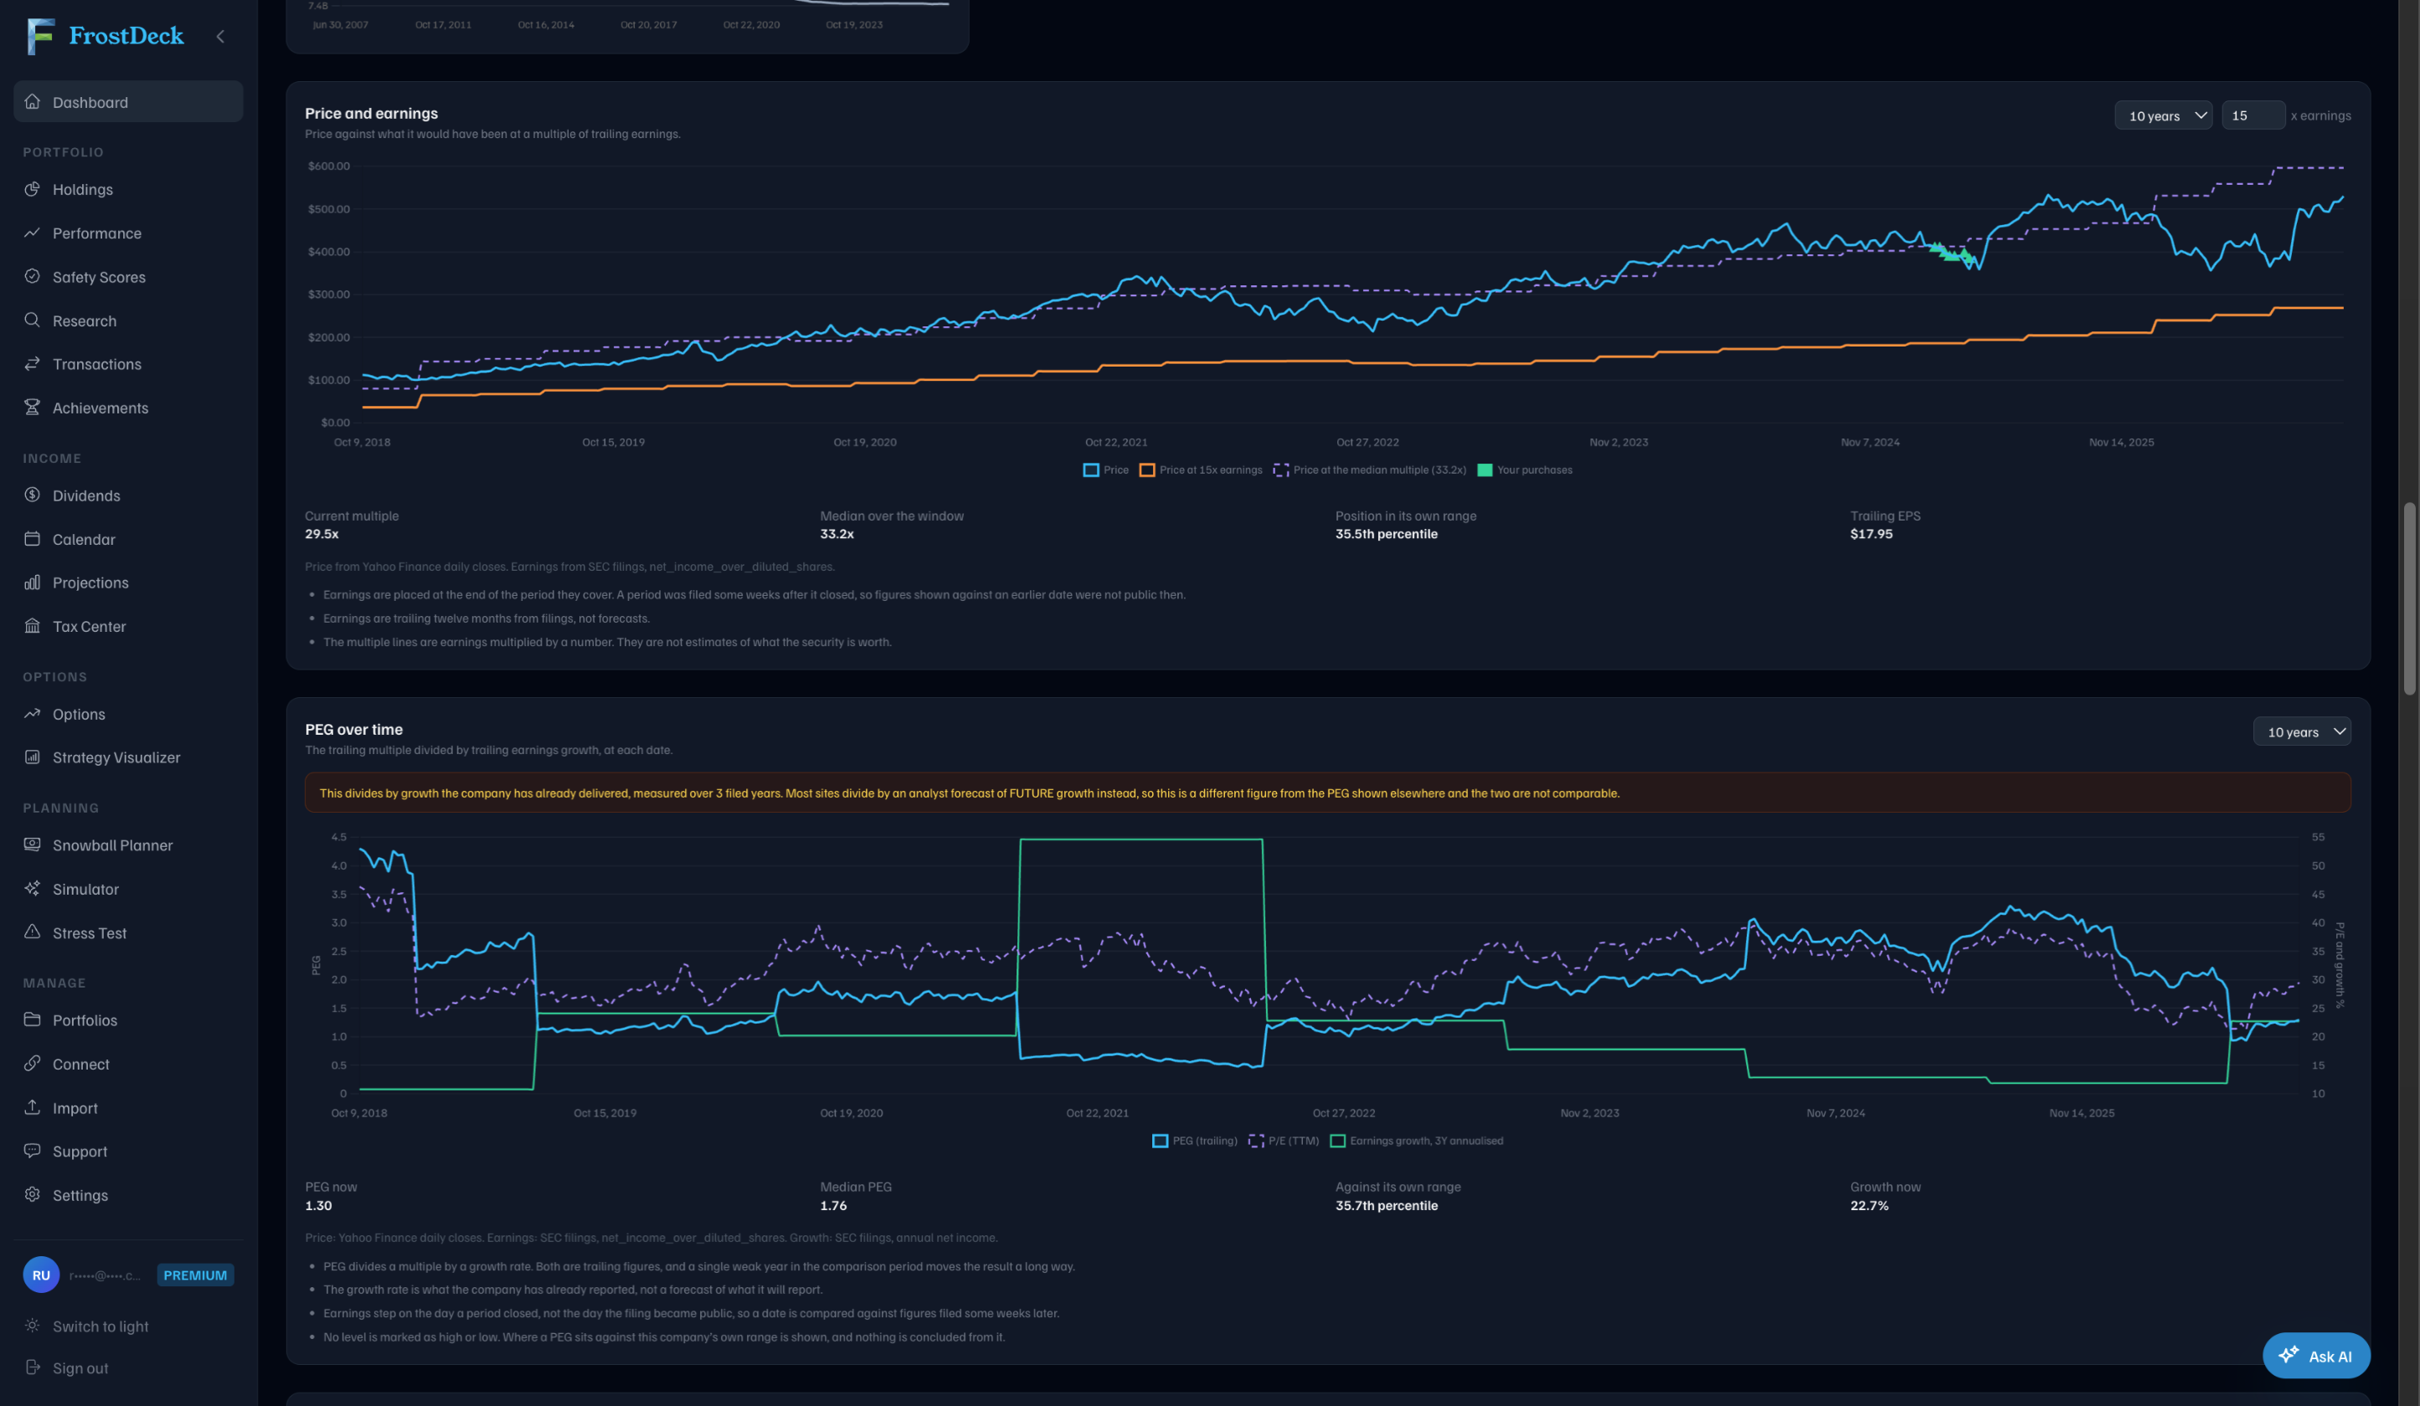This screenshot has width=2420, height=1406.
Task: Click the Performance trend line icon
Action: click(x=33, y=233)
